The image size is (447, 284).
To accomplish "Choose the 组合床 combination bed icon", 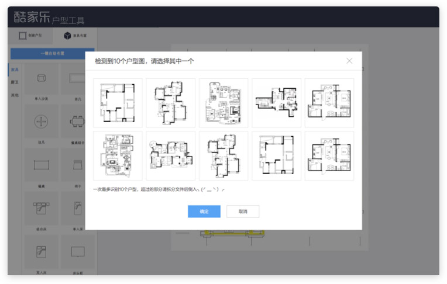I will click(42, 208).
